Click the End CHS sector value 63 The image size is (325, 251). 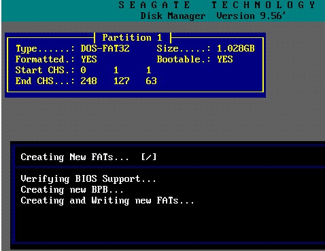(151, 81)
